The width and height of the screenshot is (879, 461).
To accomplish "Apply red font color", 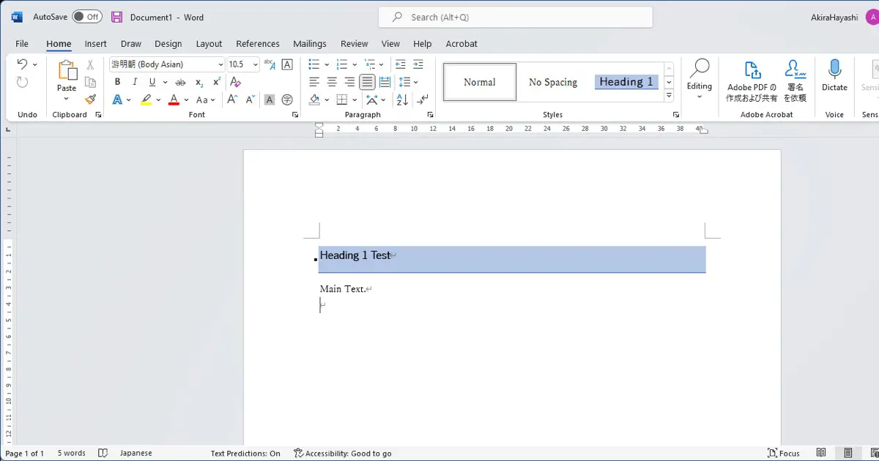I will click(174, 100).
